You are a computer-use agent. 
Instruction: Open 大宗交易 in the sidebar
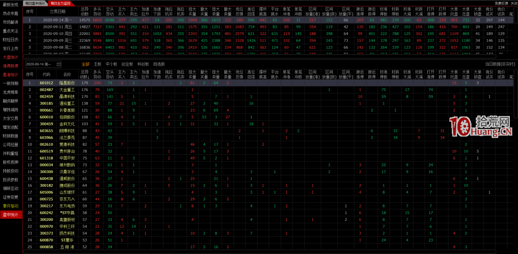(x=11, y=118)
